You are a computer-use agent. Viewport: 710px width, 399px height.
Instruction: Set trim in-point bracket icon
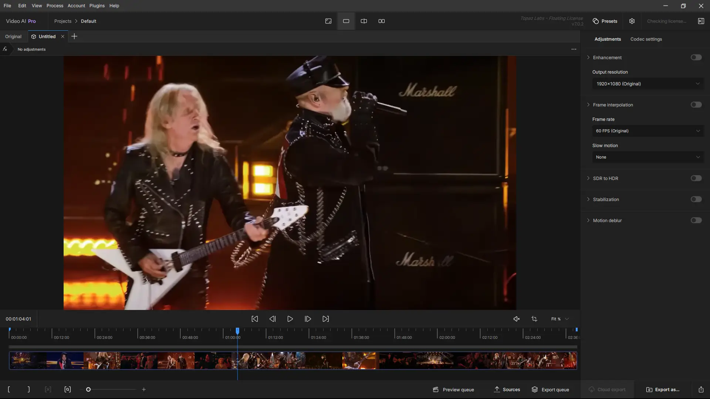(x=9, y=389)
